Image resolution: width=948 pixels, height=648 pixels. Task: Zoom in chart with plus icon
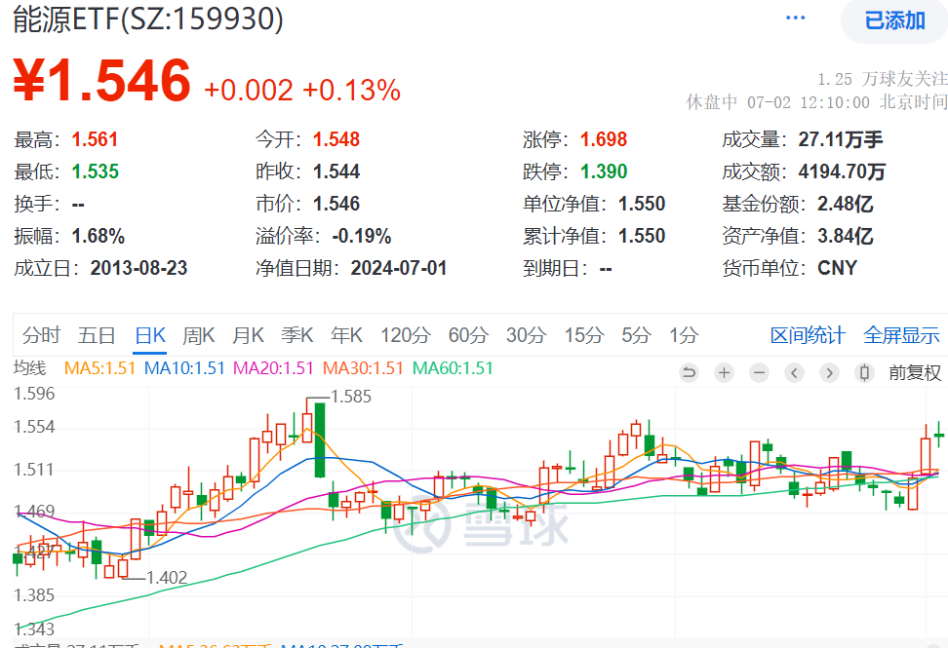click(x=724, y=373)
